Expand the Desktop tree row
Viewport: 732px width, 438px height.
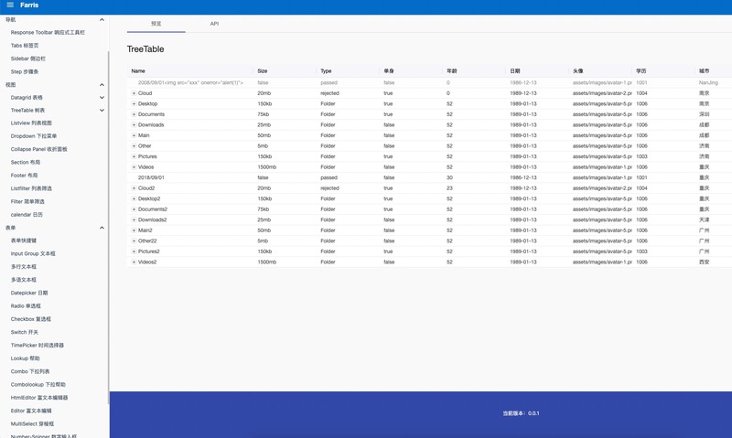tap(134, 103)
